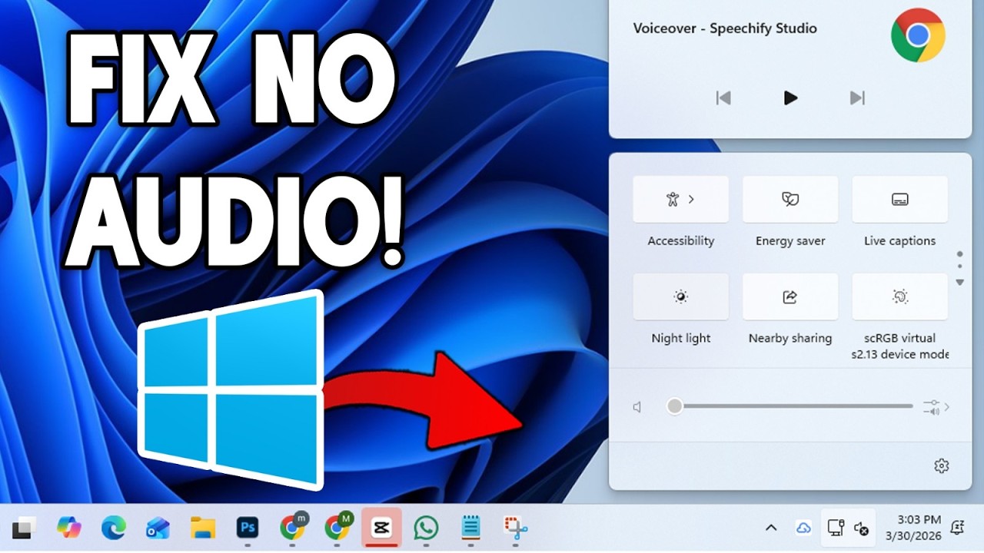984x553 pixels.
Task: Toggle scRGB virtual device mode tile
Action: click(x=899, y=296)
